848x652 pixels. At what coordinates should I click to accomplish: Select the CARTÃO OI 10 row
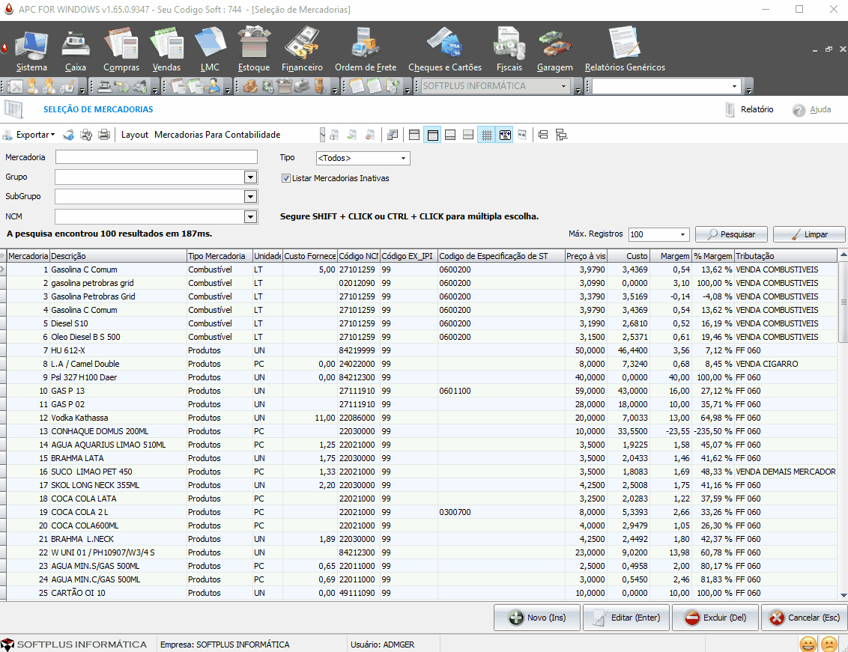(422, 593)
